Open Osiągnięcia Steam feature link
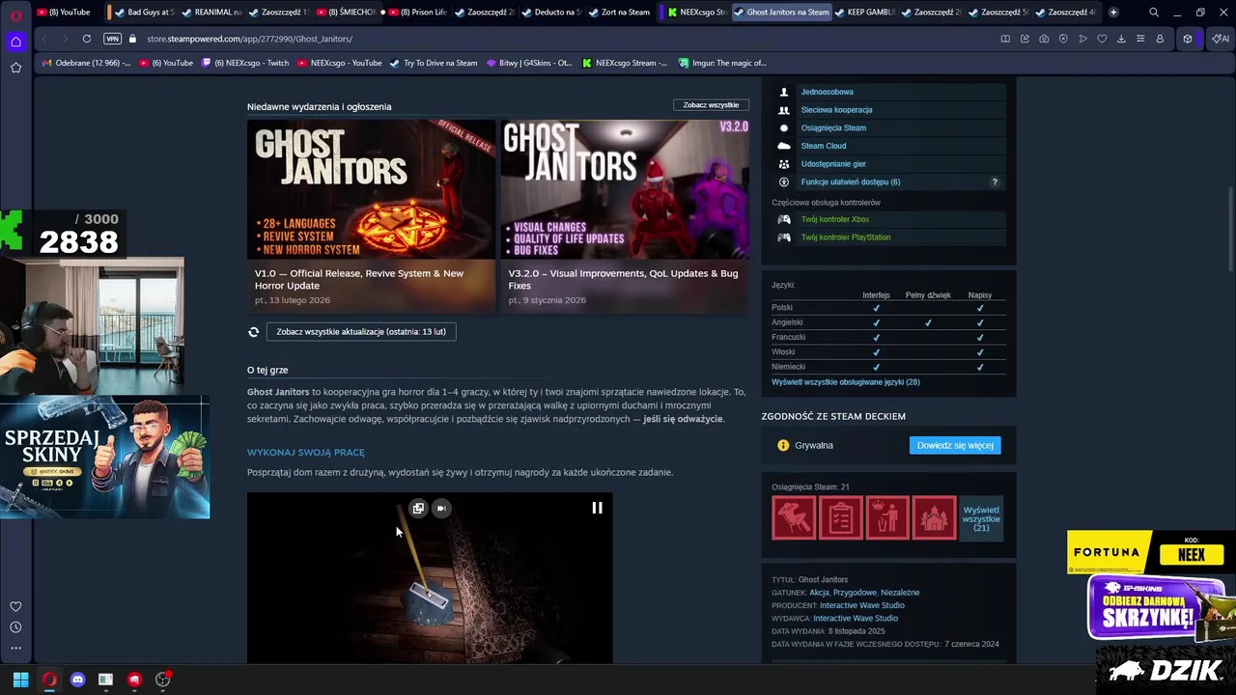Viewport: 1236px width, 695px height. (x=833, y=127)
